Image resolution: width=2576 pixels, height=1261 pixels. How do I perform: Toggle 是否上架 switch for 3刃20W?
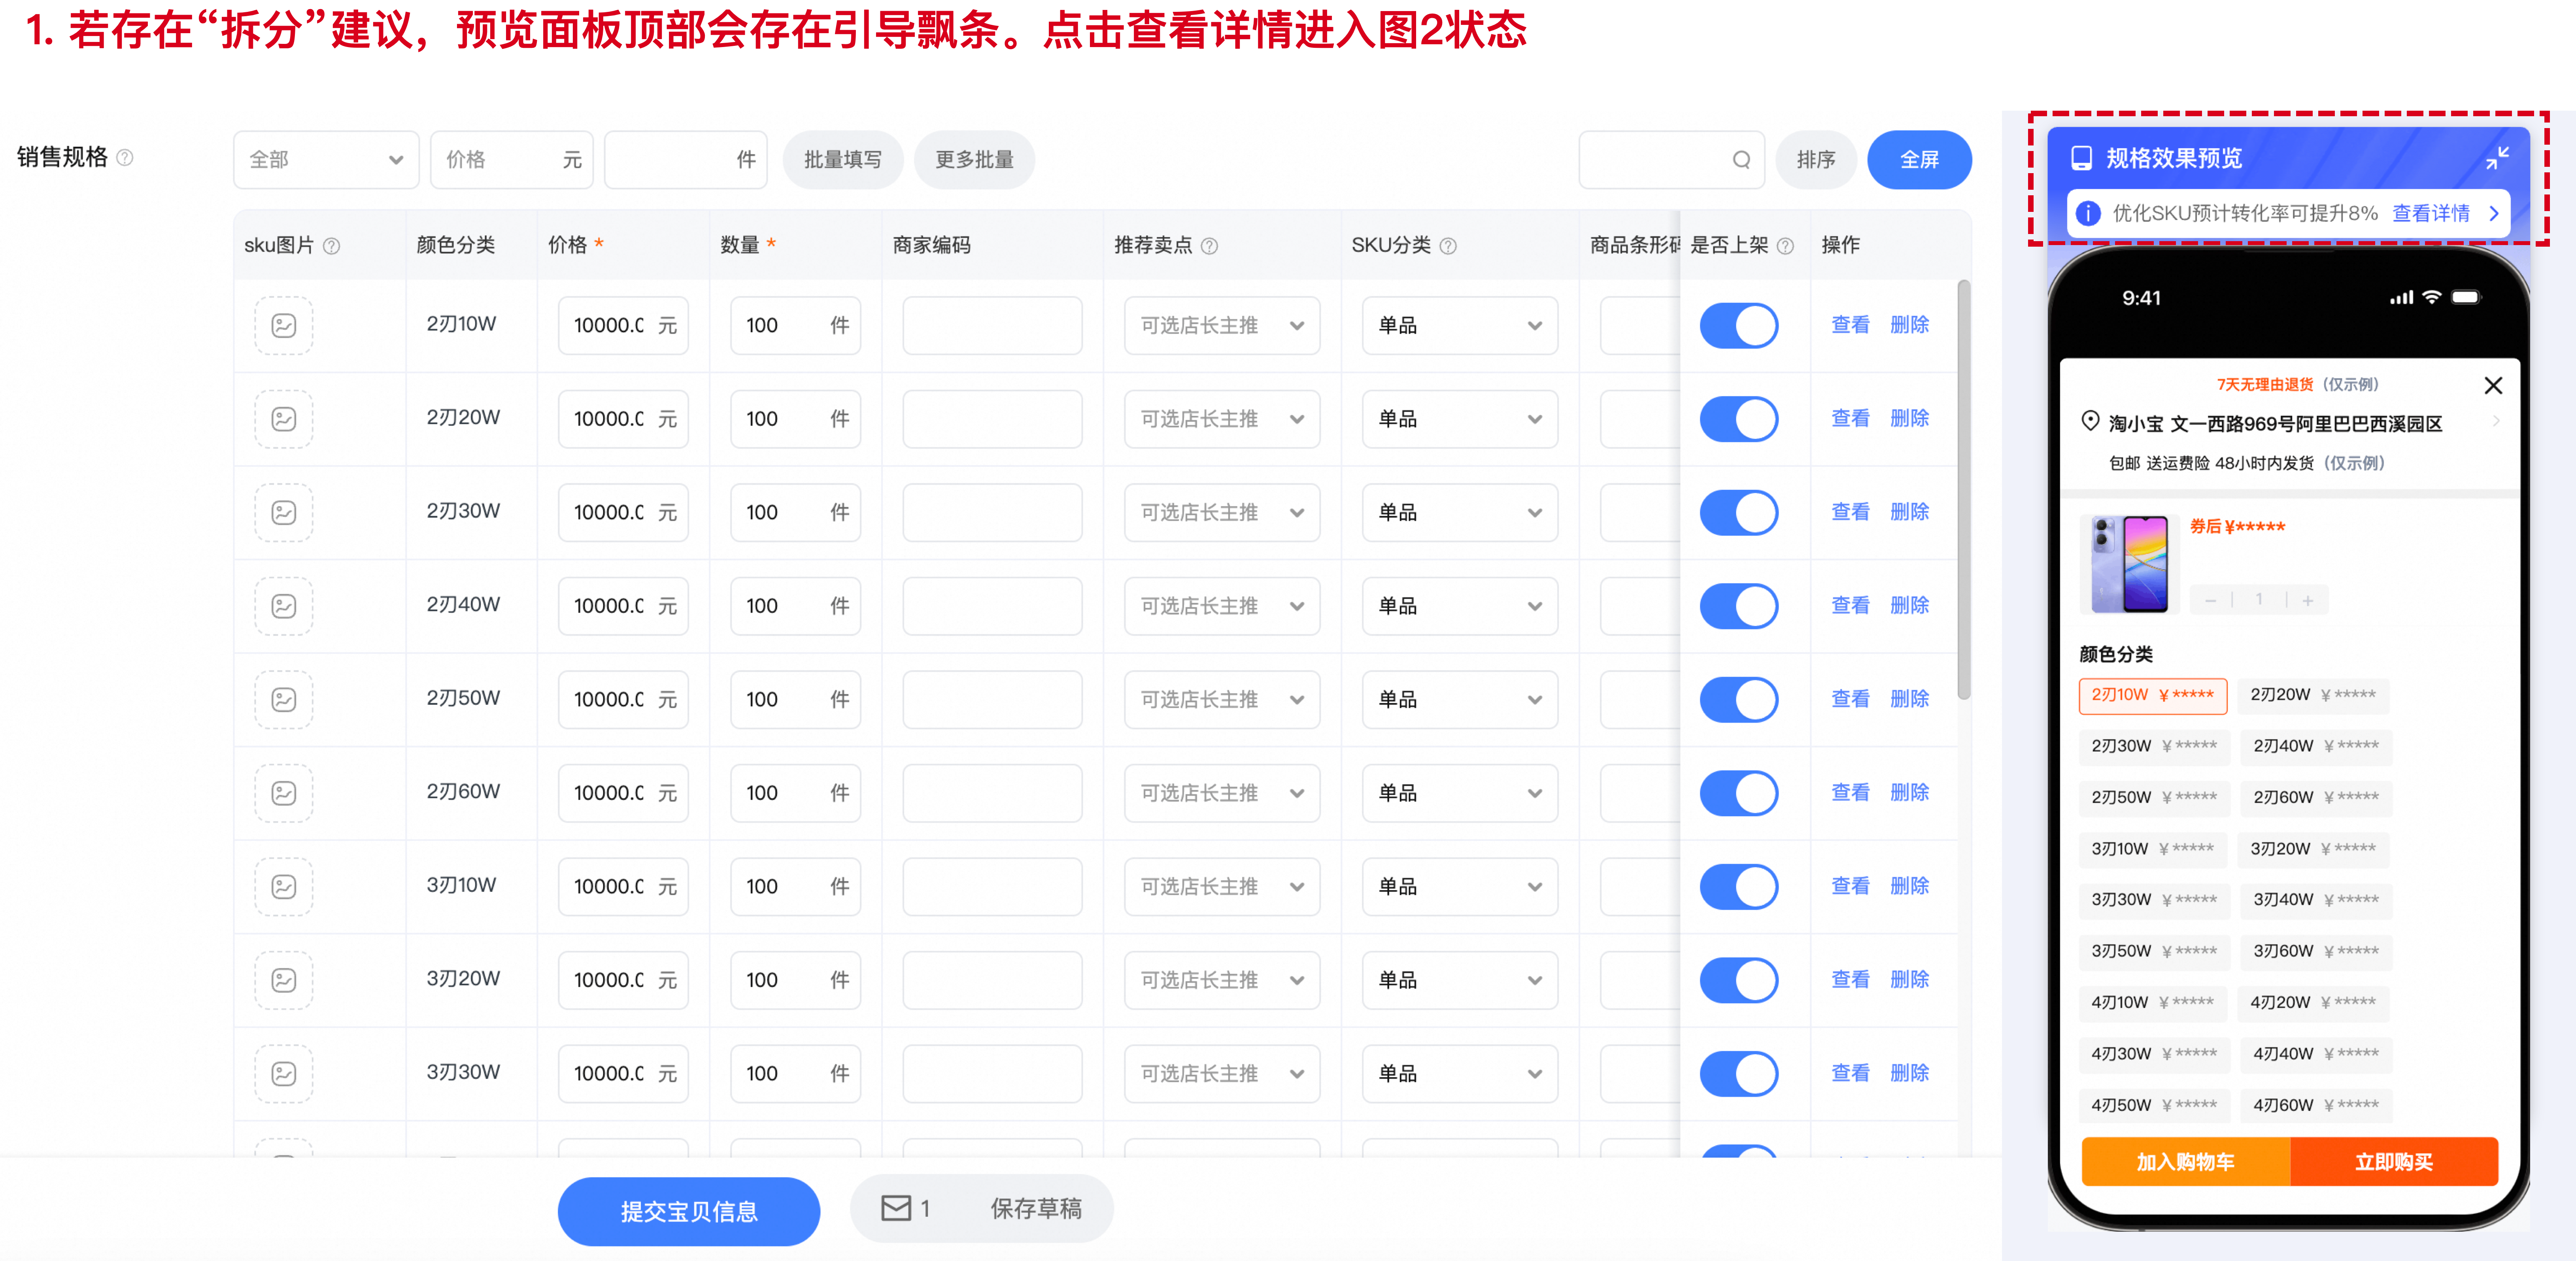[1739, 980]
